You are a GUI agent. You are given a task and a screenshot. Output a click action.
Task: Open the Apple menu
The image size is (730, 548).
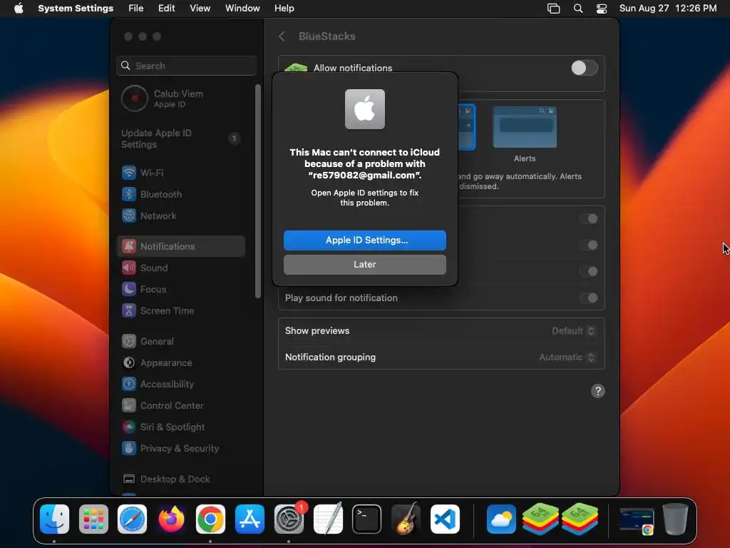coord(19,9)
